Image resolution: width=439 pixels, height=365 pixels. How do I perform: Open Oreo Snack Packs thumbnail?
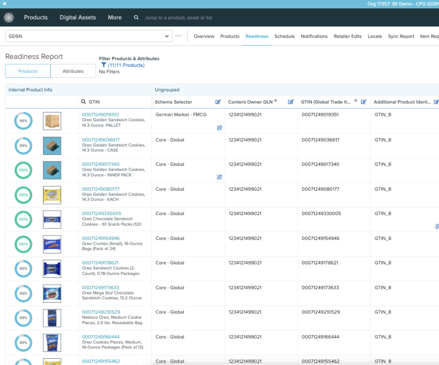pos(52,219)
